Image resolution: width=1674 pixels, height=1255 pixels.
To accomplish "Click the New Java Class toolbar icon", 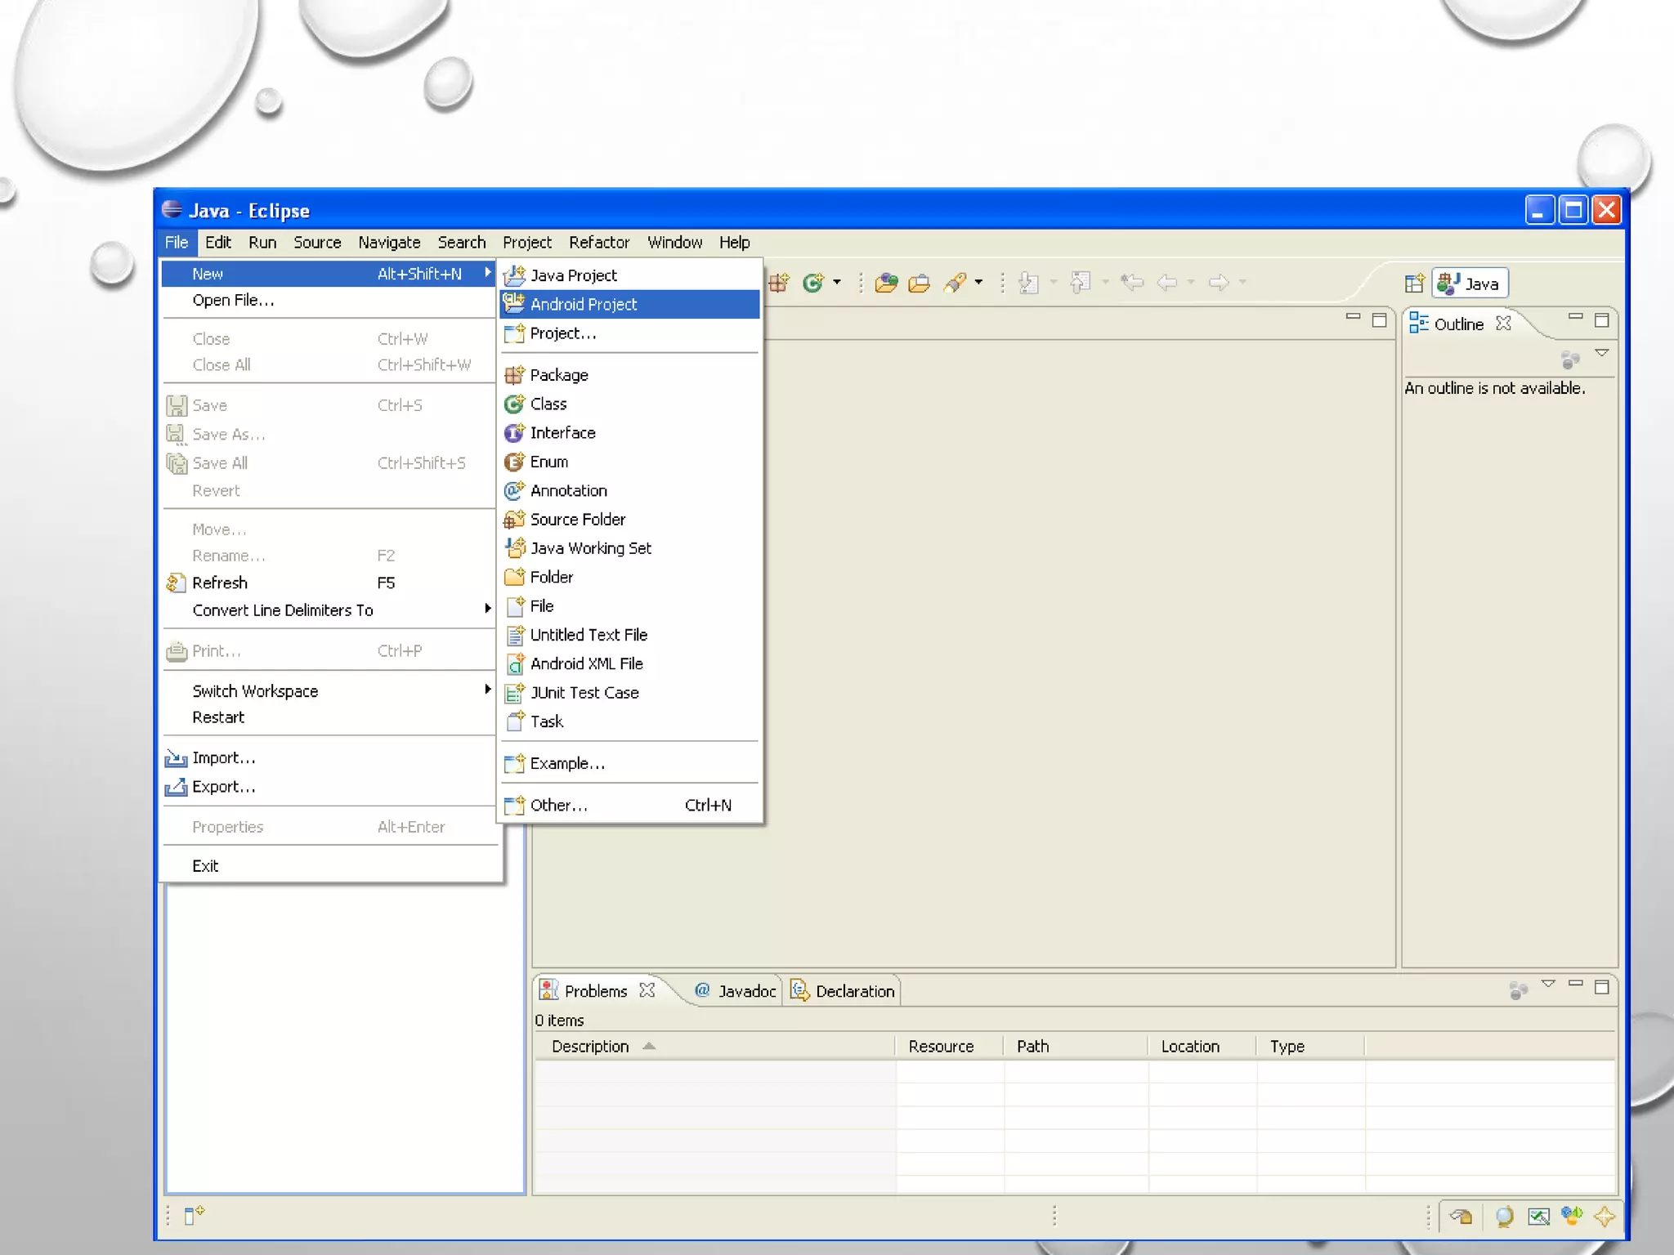I will click(812, 283).
